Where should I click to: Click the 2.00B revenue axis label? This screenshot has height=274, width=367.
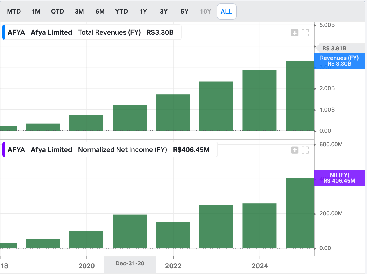(327, 88)
